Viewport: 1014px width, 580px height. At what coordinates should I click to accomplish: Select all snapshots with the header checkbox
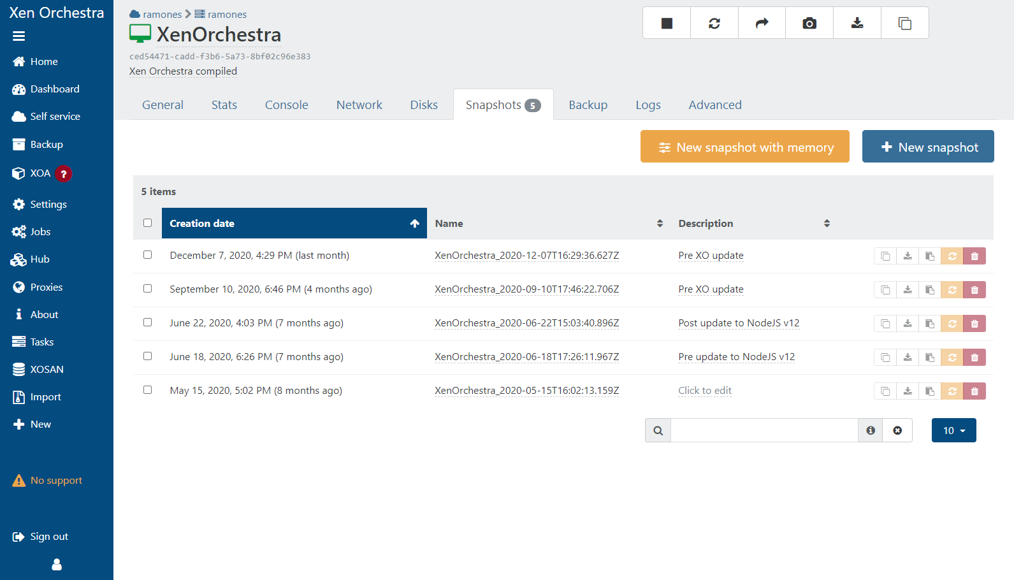(147, 223)
